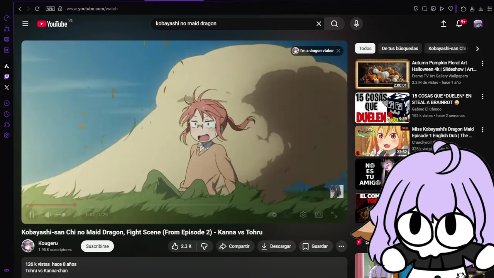This screenshot has width=494, height=278.
Task: Dismiss the I'm a dragon vtuber card
Action: (x=338, y=51)
